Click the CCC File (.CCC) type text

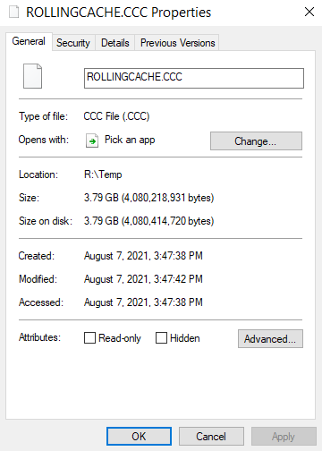116,116
